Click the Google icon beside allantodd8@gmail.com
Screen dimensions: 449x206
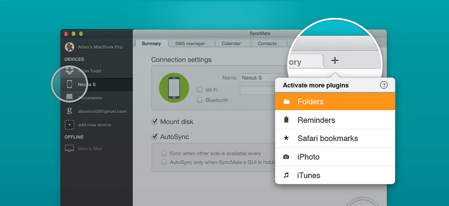coord(70,111)
